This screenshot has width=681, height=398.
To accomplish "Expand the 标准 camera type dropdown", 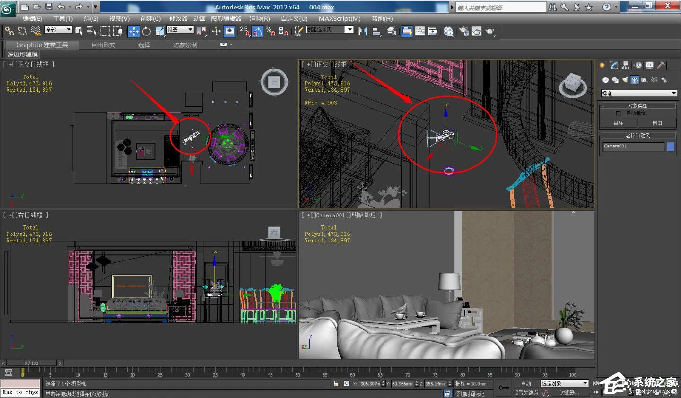I will [638, 93].
